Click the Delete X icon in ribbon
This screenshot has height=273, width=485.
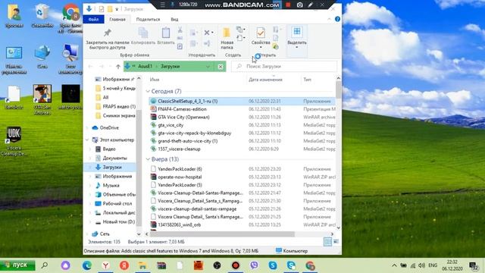(207, 33)
